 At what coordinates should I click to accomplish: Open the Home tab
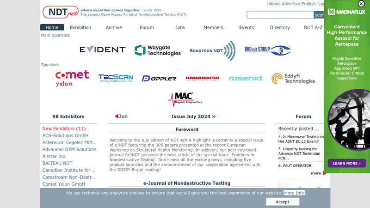52,27
